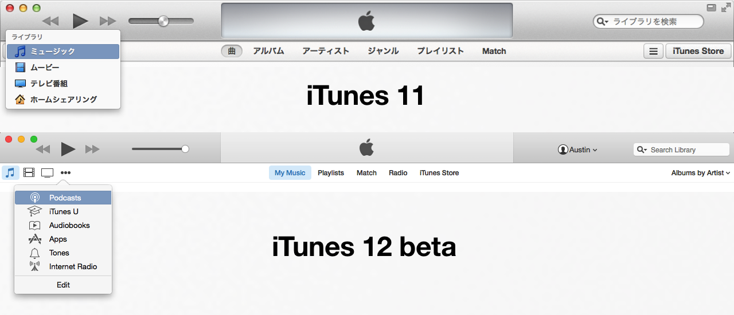The width and height of the screenshot is (734, 315).
Task: Play music using iTunes 11 play button
Action: click(80, 21)
